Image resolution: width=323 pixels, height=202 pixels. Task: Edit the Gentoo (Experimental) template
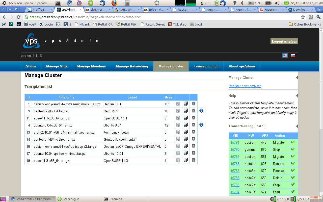(178, 139)
